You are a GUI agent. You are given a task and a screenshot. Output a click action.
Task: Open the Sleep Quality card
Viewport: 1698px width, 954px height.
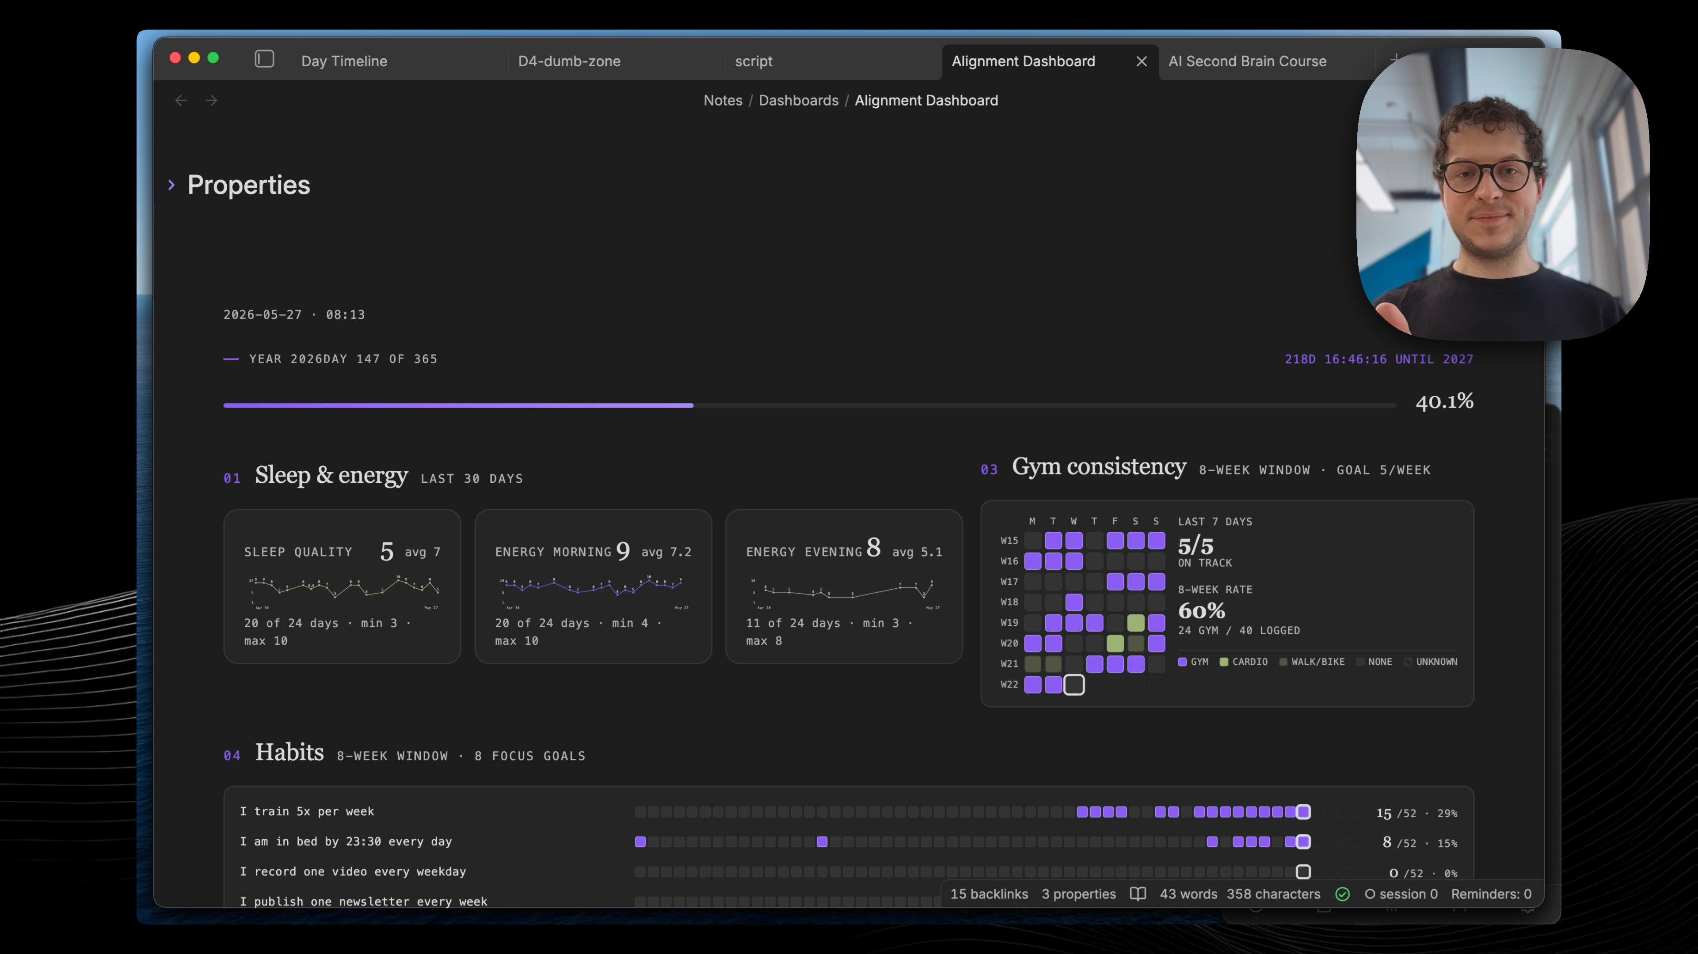coord(342,587)
